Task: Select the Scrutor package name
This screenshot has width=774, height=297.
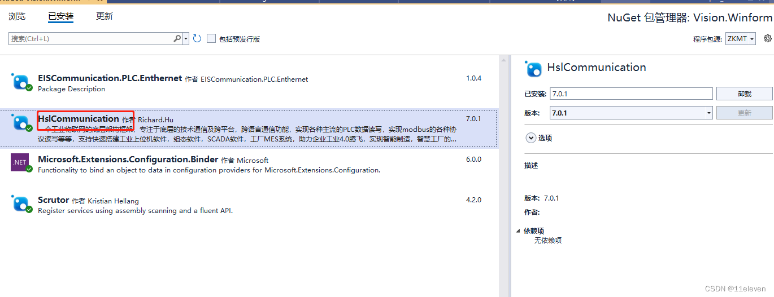Action: tap(53, 200)
